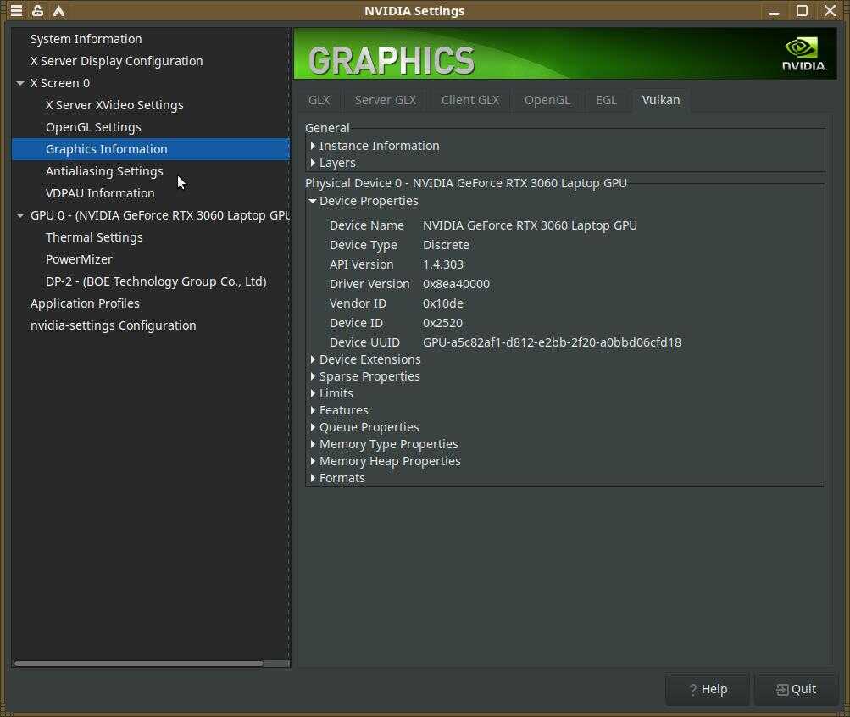This screenshot has width=850, height=717.
Task: Select DP-2 BOE Technology display entry
Action: coord(156,282)
